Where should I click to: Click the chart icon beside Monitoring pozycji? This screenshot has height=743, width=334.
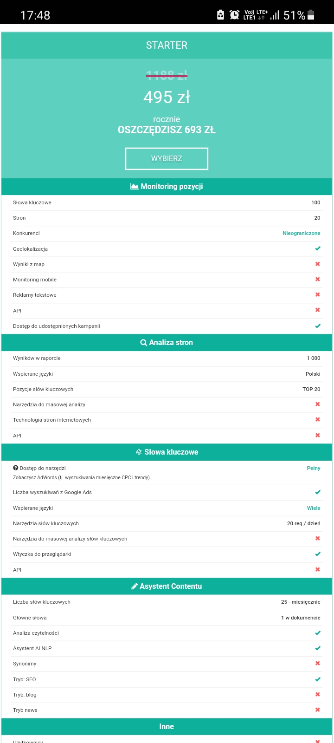(135, 187)
